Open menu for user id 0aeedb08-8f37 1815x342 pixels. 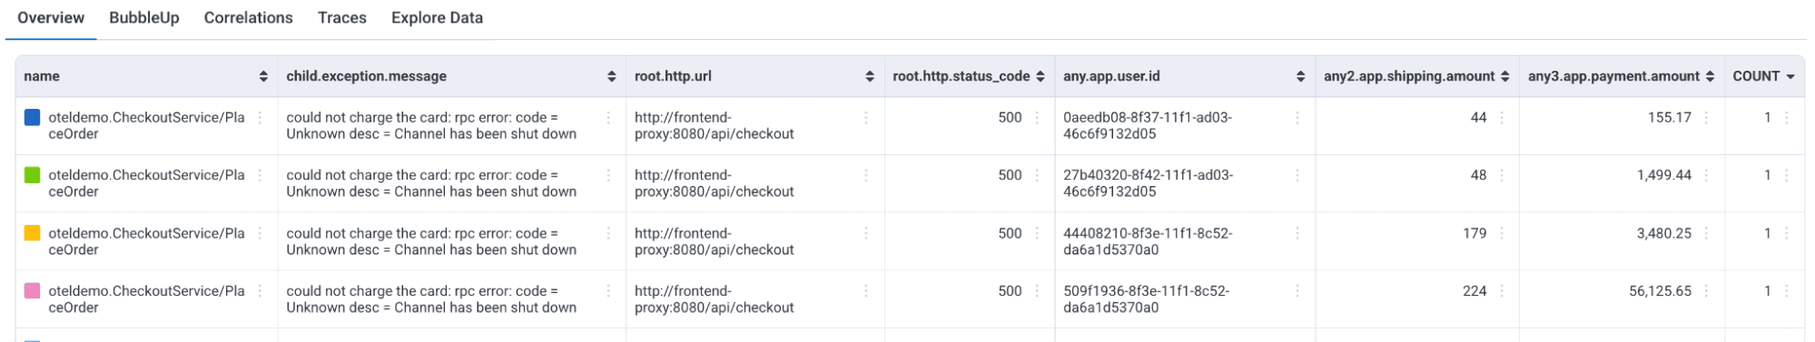(x=1297, y=118)
